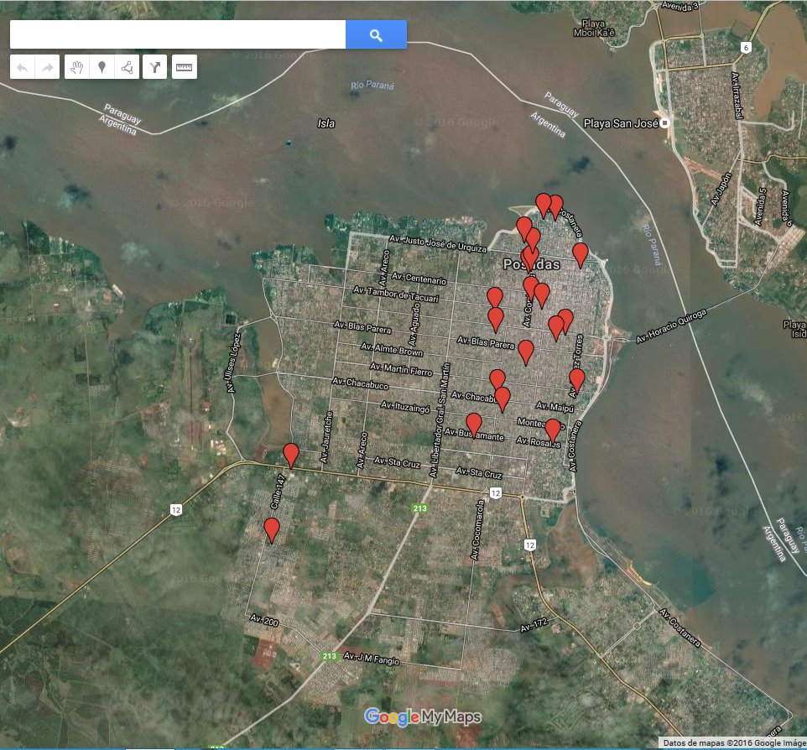Select the southernmost red pin beside Calle 147
Image resolution: width=807 pixels, height=750 pixels.
[x=272, y=529]
